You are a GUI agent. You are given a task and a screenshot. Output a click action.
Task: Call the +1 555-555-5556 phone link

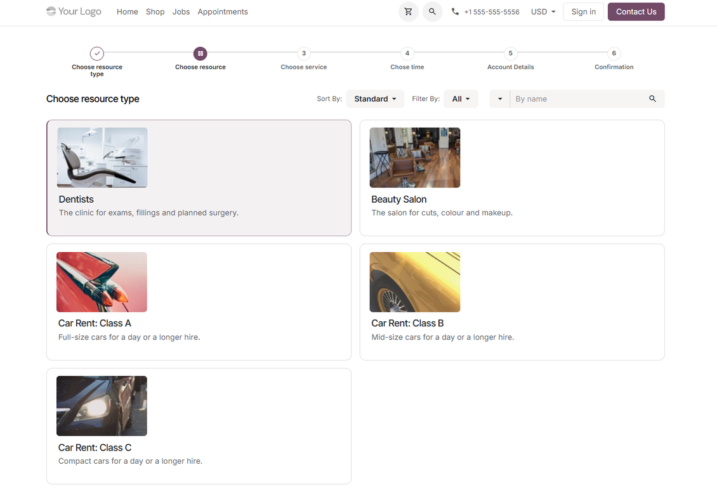pos(492,12)
